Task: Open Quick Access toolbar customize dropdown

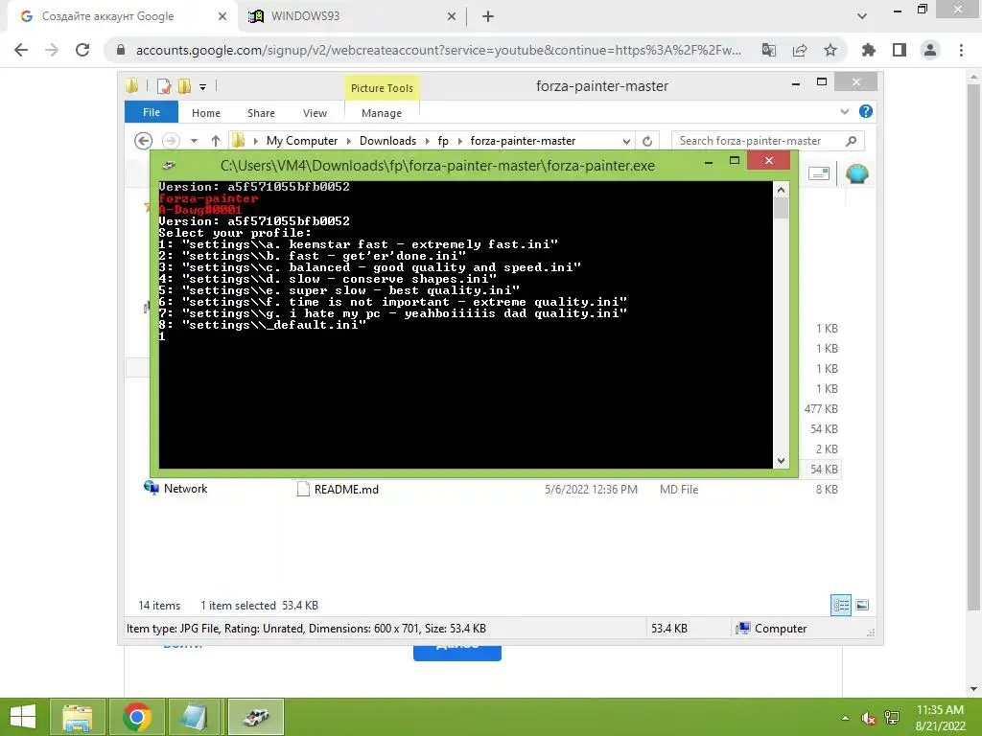Action: (x=203, y=87)
